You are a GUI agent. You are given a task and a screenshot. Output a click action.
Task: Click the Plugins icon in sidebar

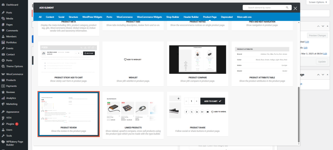3,124
